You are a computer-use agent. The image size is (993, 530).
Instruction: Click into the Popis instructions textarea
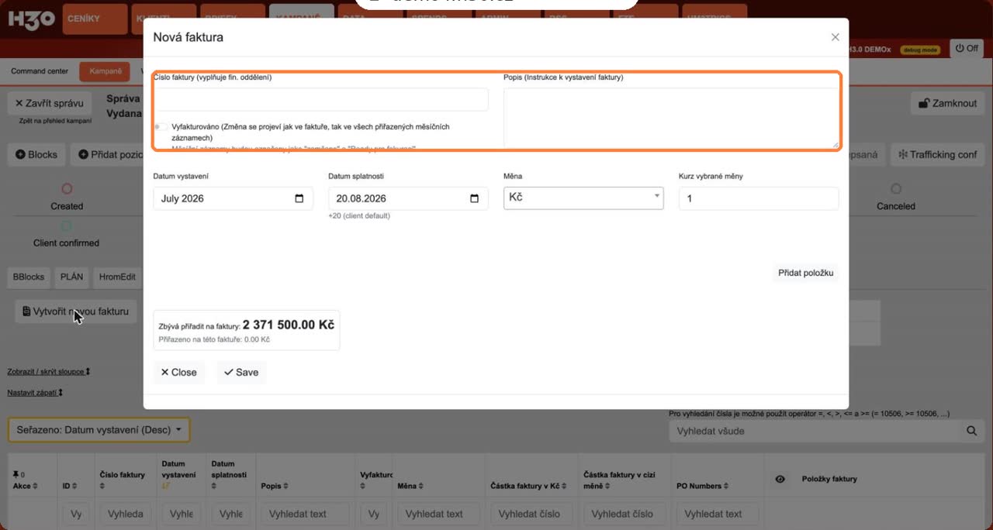[x=671, y=117]
